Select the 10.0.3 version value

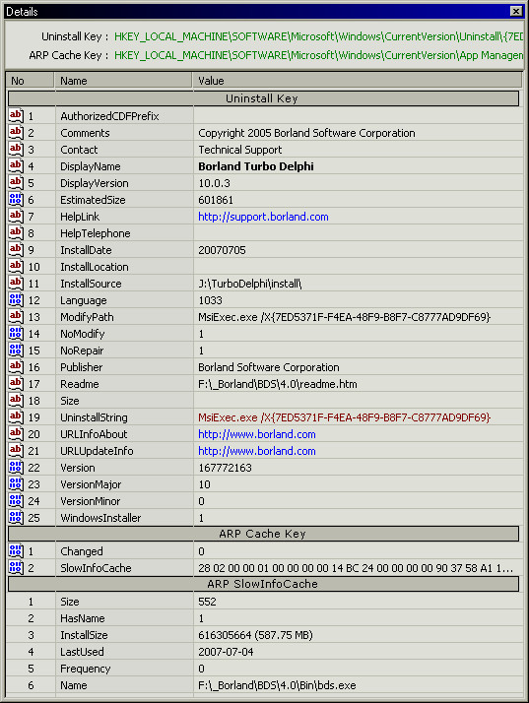click(x=214, y=183)
